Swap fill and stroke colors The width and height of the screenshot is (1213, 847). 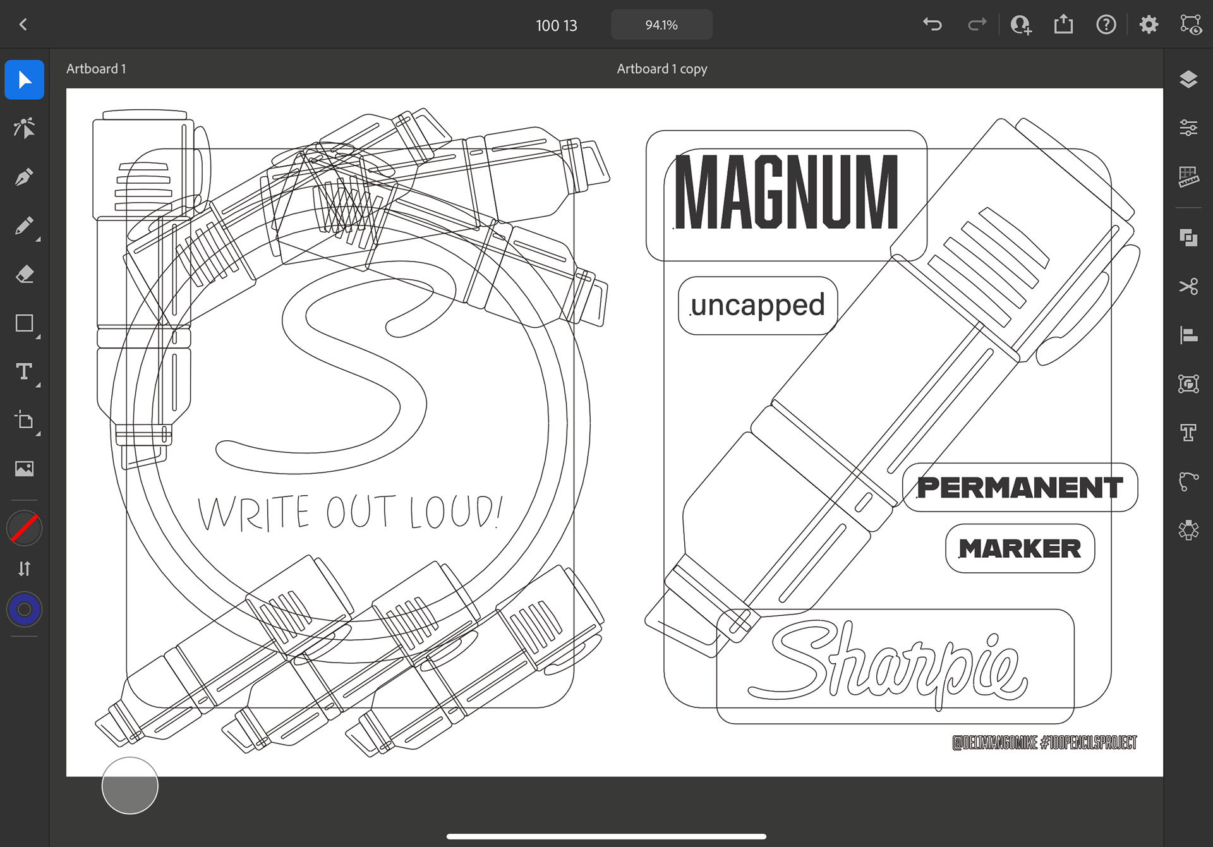tap(25, 569)
